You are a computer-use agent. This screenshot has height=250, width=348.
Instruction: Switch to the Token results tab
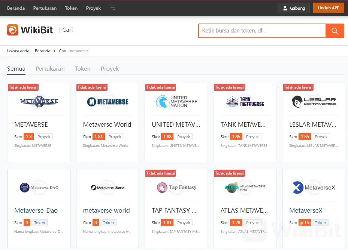tap(82, 69)
